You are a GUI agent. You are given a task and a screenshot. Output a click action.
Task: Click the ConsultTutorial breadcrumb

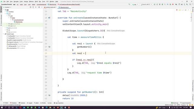pyautogui.click(x=6, y=5)
